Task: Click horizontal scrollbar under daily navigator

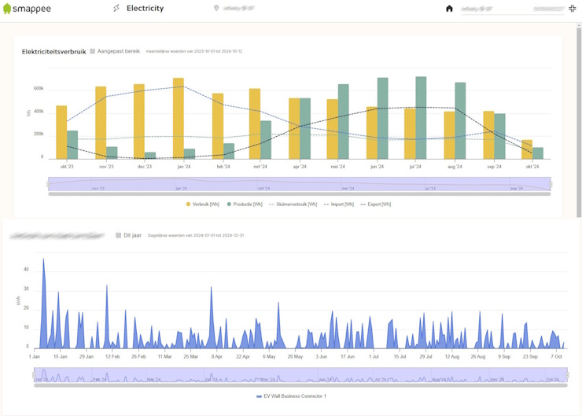Action: pyautogui.click(x=300, y=385)
